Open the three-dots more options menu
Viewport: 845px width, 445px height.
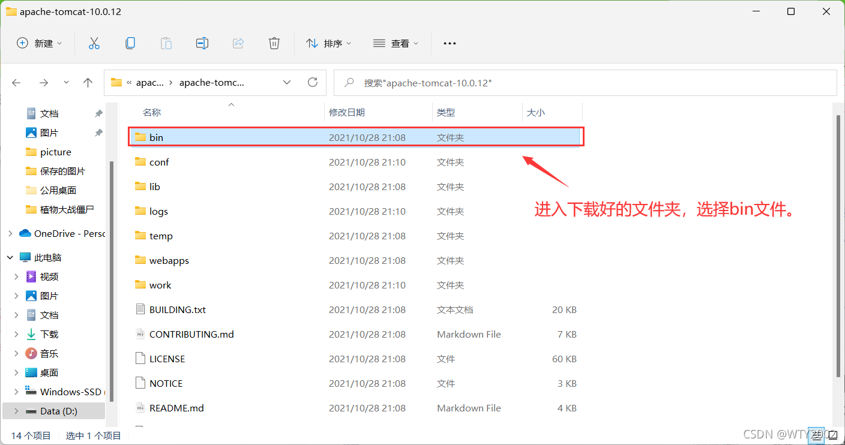pos(450,43)
